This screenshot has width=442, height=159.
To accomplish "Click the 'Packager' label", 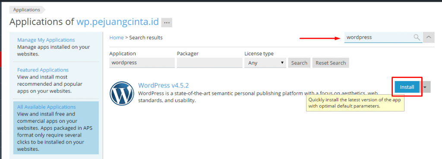I will tap(187, 53).
